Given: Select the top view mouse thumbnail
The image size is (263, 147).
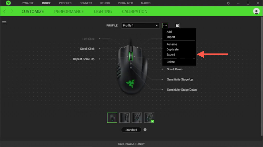Looking at the screenshot, I should (x=112, y=118).
